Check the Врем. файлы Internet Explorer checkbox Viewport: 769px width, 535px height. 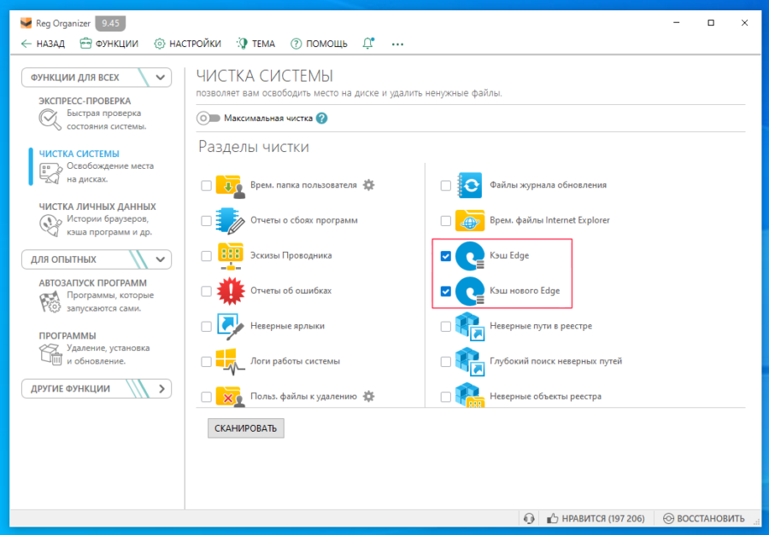(445, 221)
